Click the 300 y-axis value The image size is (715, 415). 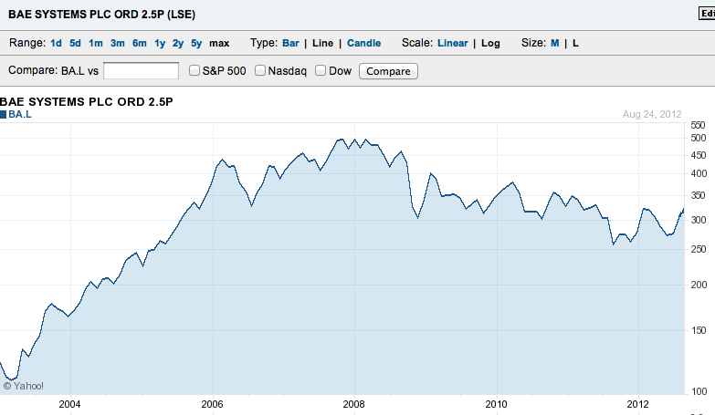[x=699, y=220]
